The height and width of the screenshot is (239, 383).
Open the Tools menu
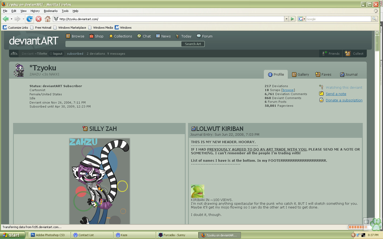[65, 11]
